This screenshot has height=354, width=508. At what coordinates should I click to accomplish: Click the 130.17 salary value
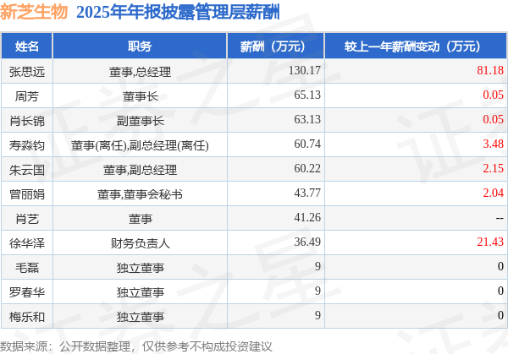pyautogui.click(x=304, y=70)
